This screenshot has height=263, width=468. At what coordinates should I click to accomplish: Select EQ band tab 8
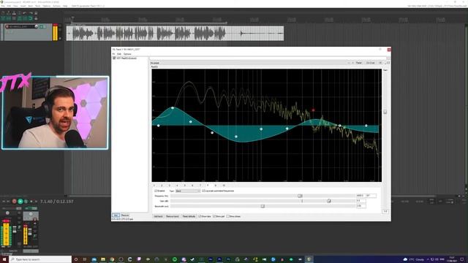(208, 186)
